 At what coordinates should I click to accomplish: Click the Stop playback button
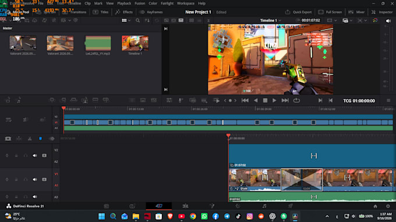pos(265,101)
